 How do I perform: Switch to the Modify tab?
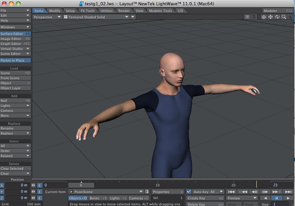click(x=55, y=11)
